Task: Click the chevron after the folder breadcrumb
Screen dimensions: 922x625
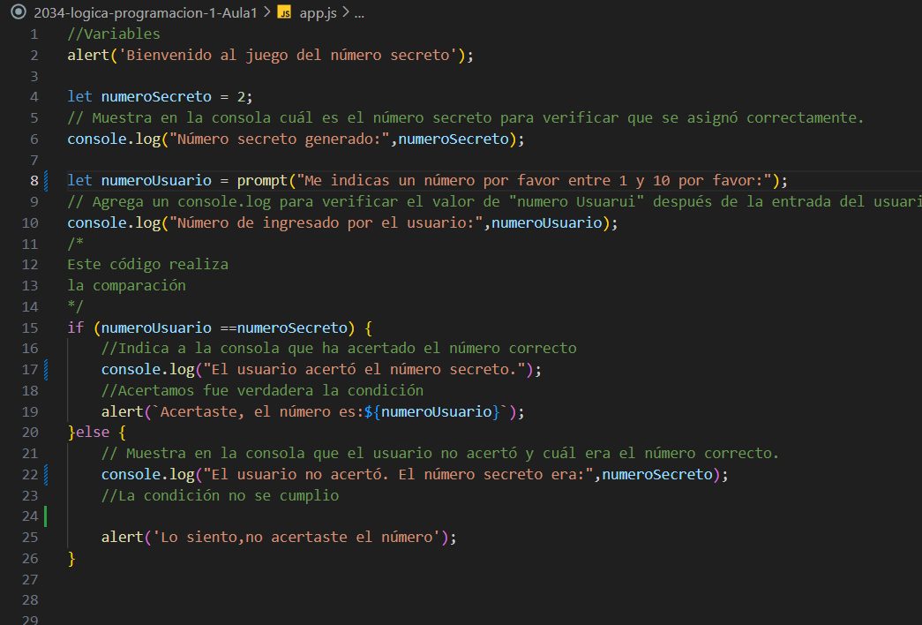Action: tap(267, 12)
